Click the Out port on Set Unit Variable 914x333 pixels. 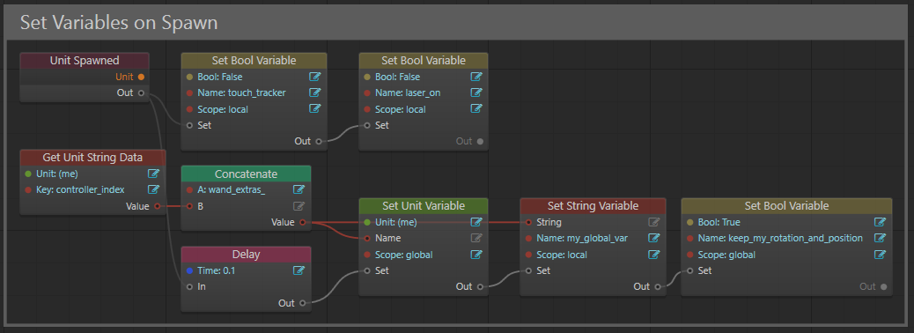point(480,287)
